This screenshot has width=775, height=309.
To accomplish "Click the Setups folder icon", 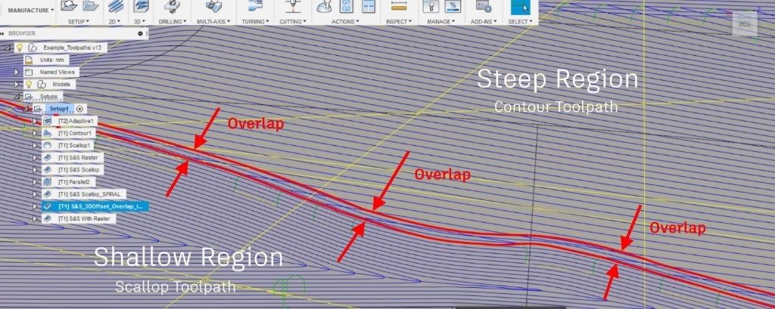I will pos(29,97).
